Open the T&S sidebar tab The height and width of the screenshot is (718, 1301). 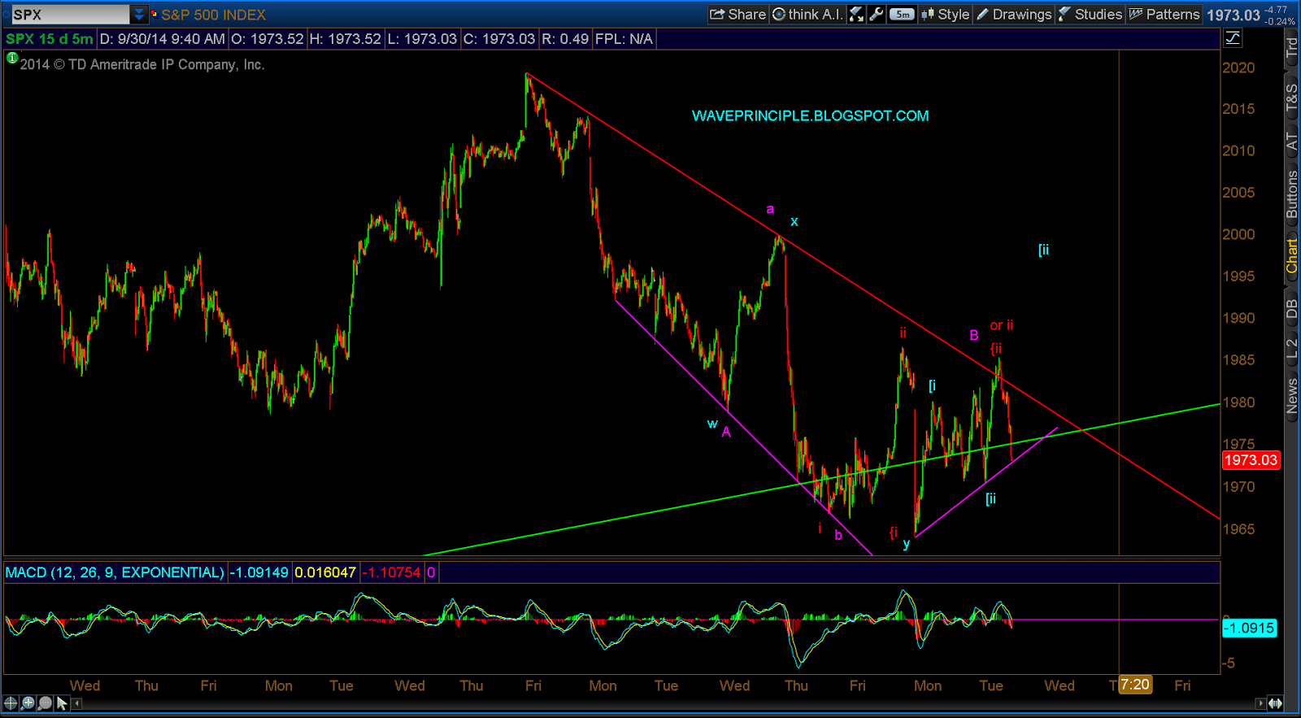tap(1291, 97)
